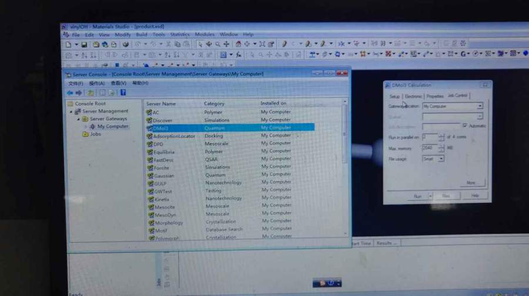529x296 pixels.
Task: Click the blue Help icon in Server Console
Action: coord(123,93)
